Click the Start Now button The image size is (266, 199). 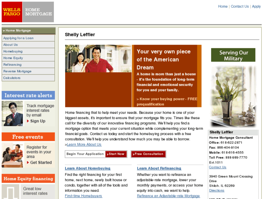pyautogui.click(x=116, y=154)
